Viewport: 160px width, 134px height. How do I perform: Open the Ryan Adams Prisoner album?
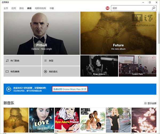pyautogui.click(x=67, y=120)
